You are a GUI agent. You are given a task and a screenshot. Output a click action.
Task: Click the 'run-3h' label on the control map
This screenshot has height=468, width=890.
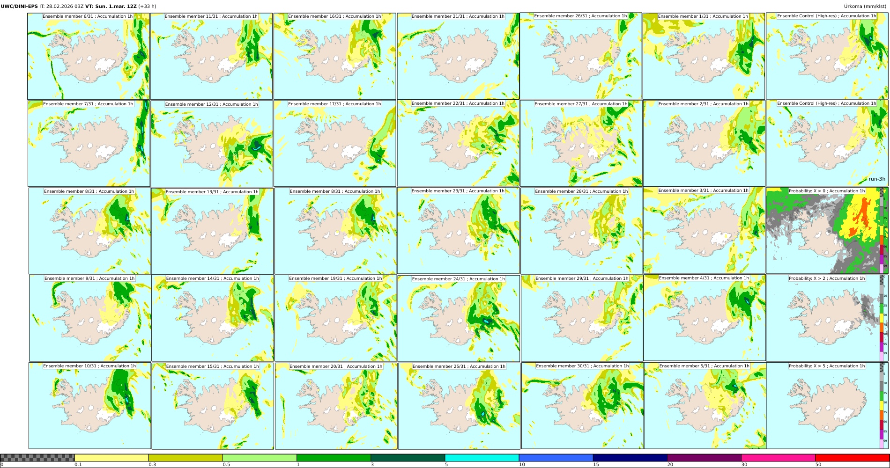pyautogui.click(x=877, y=179)
